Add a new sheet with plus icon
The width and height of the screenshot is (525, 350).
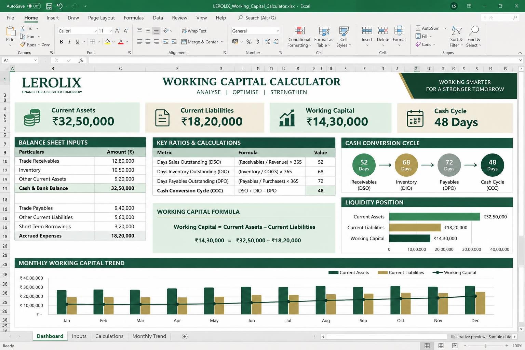tap(185, 336)
